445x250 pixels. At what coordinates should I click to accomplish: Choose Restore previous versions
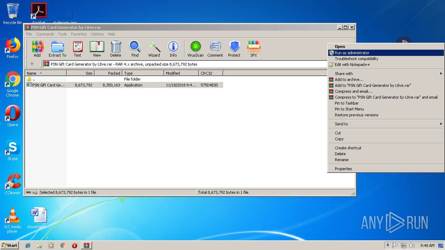[x=386, y=115]
